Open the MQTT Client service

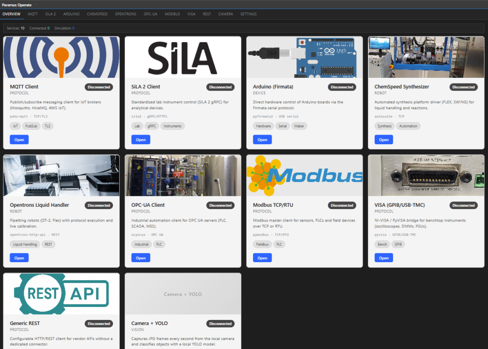(19, 140)
